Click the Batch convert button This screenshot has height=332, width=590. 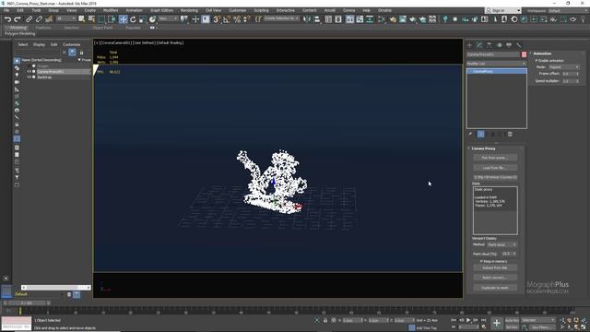pyautogui.click(x=495, y=278)
